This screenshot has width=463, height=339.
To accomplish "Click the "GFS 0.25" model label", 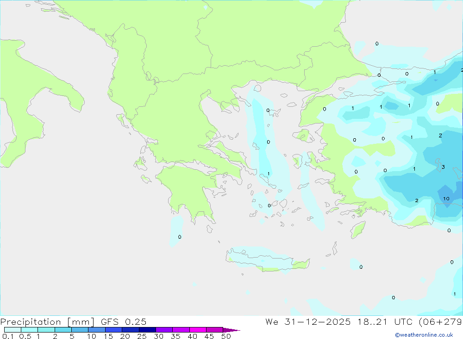I will pyautogui.click(x=124, y=321).
